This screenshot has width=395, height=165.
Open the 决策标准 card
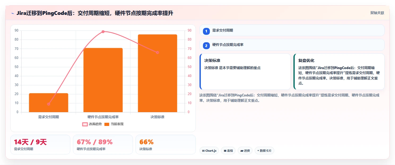click(245, 71)
